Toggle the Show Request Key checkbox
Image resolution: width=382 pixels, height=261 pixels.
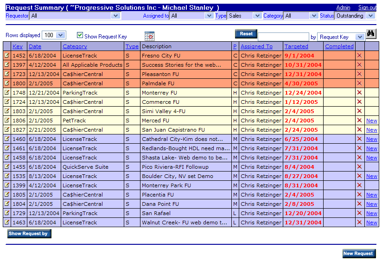pyautogui.click(x=80, y=35)
